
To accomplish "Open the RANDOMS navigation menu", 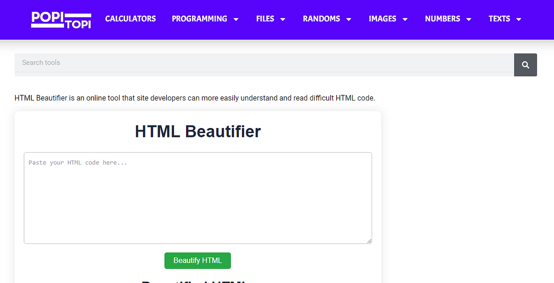I will click(x=320, y=19).
